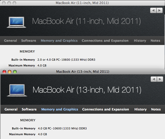Open the Software tab in the 13-inch window
Screen dimensions: 165x139
[x=29, y=109]
